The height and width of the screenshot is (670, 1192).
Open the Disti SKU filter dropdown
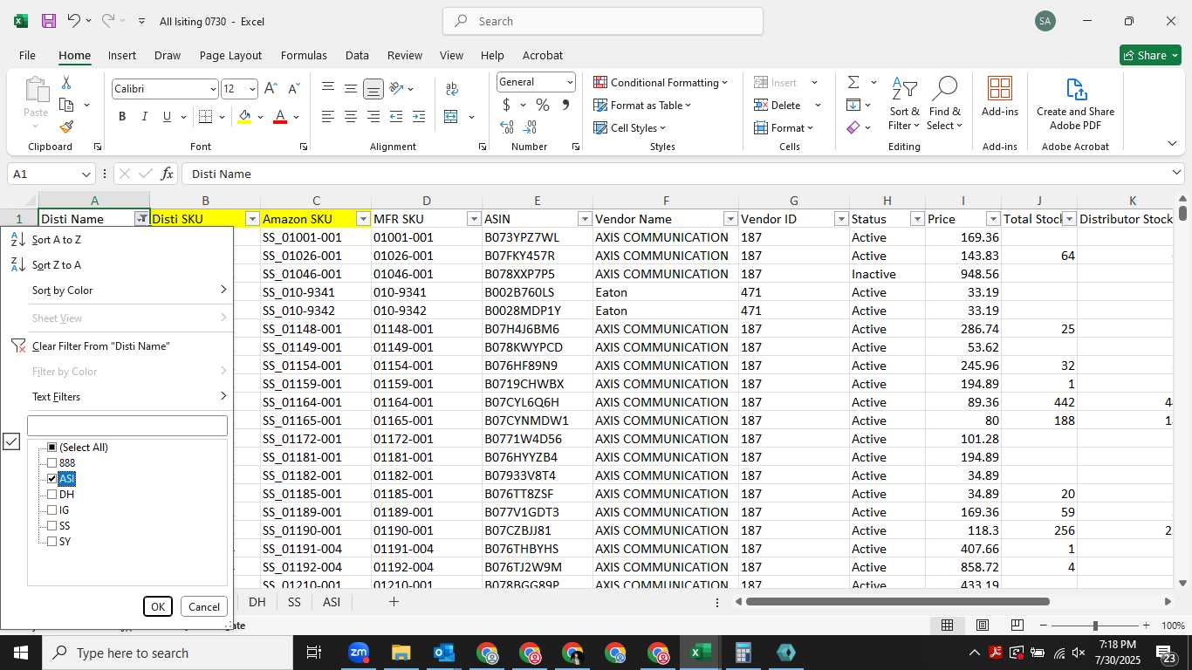coord(252,219)
